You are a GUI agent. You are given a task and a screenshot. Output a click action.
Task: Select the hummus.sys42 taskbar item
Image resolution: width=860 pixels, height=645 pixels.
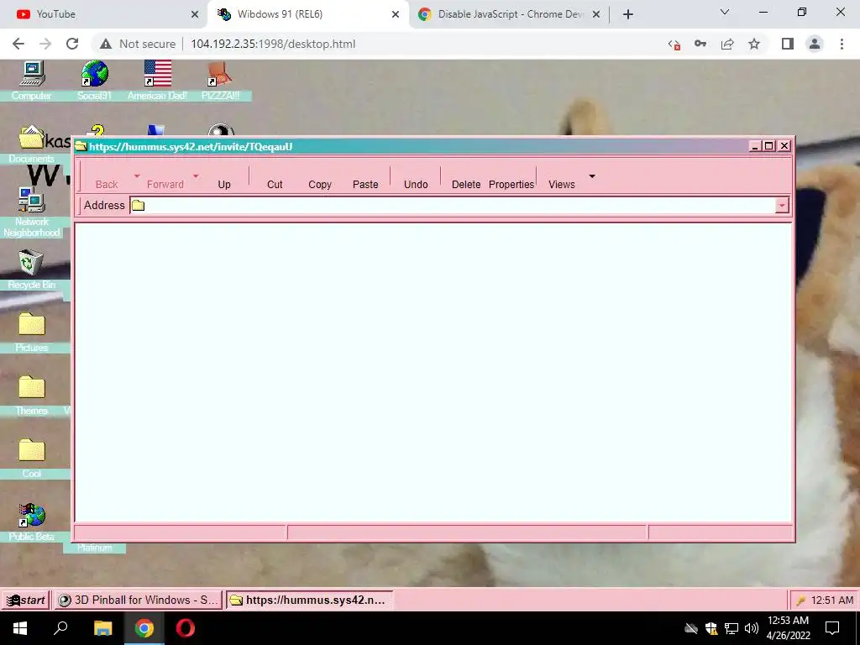(311, 600)
